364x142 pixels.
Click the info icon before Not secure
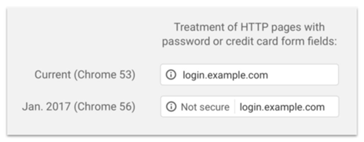coord(171,107)
